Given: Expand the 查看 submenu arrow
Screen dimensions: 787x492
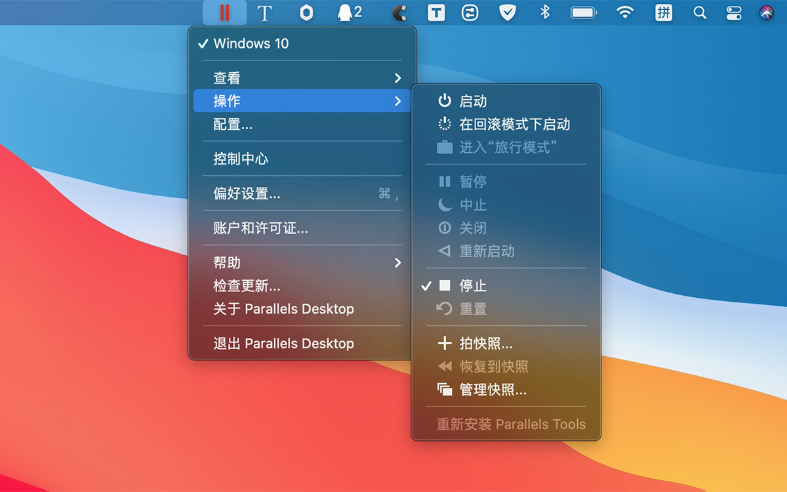Looking at the screenshot, I should (x=397, y=78).
